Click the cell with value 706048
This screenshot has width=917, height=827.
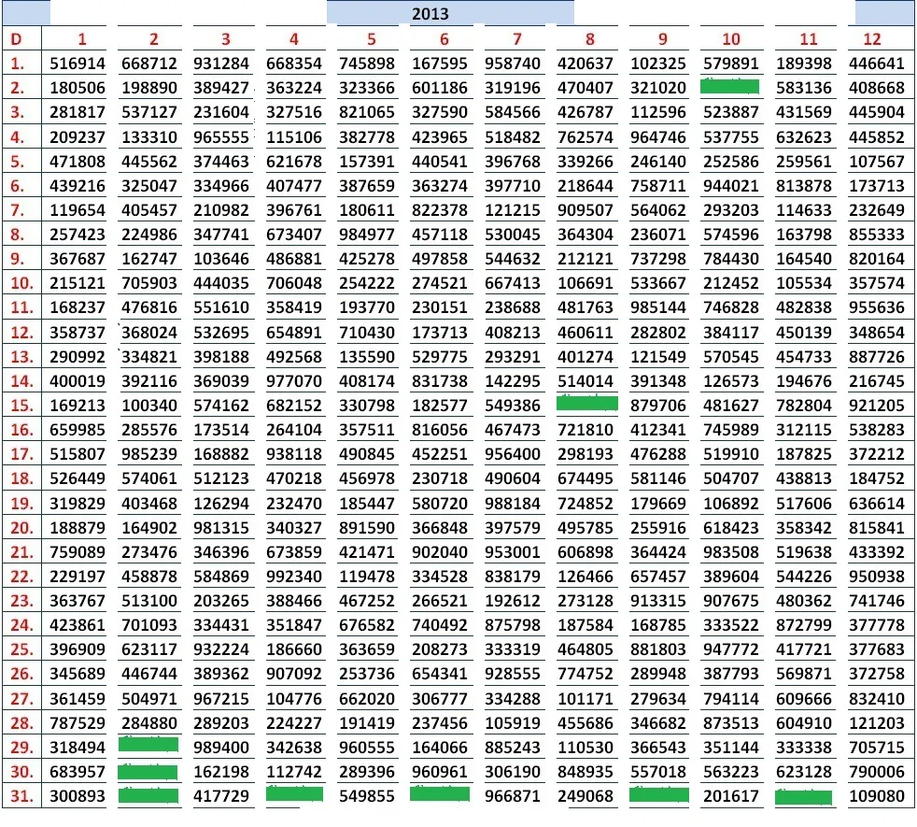pos(294,283)
